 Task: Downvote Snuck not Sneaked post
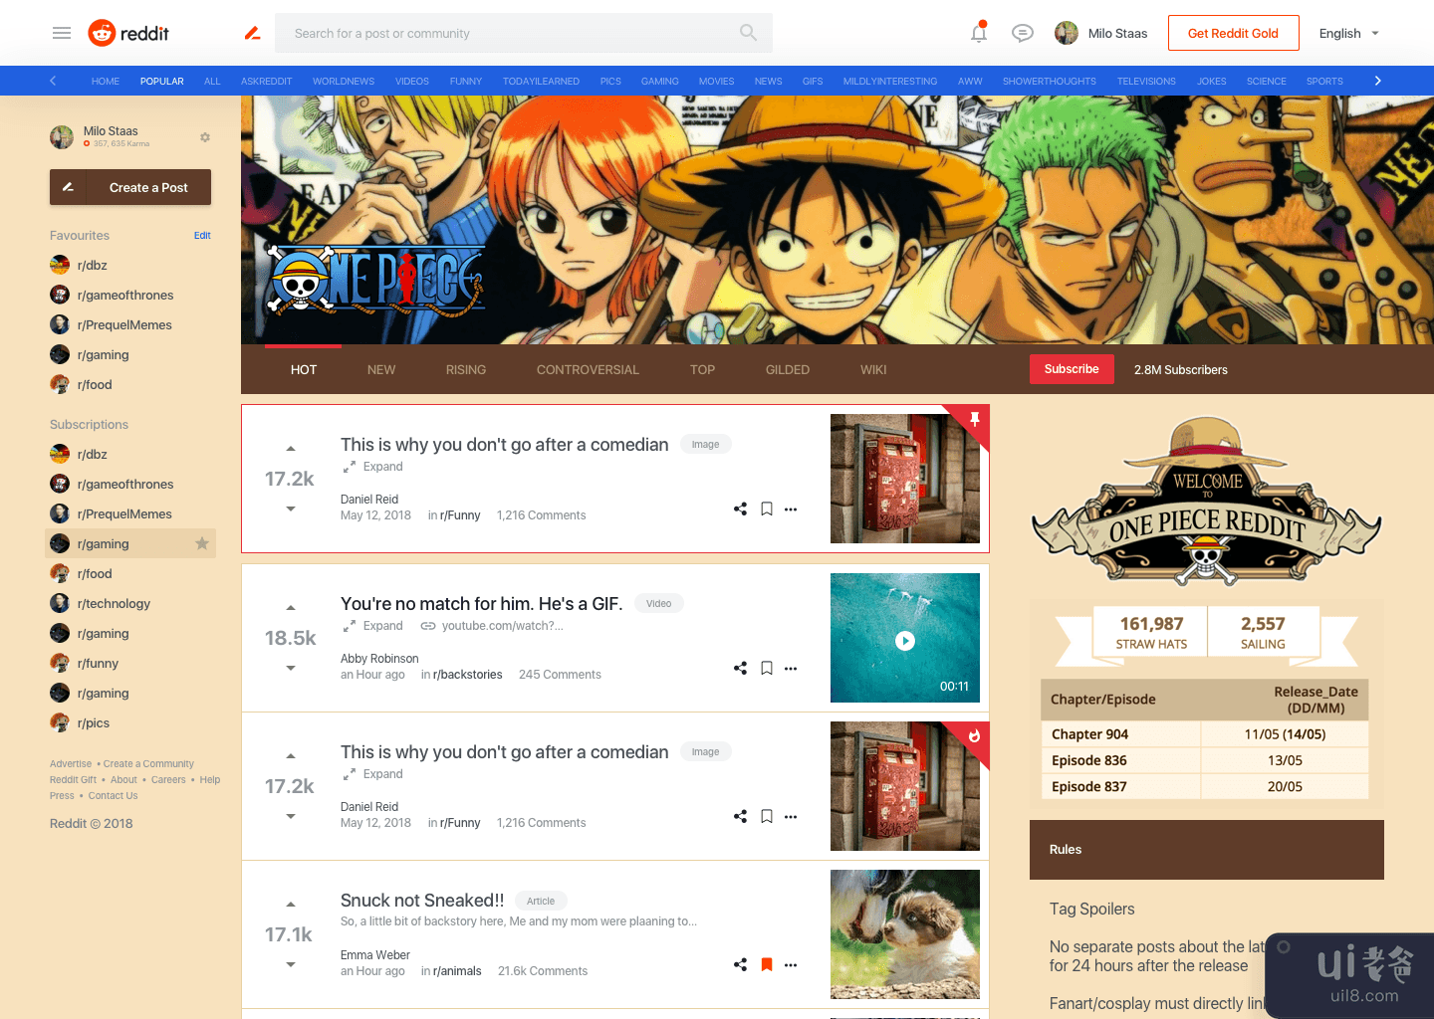coord(291,964)
